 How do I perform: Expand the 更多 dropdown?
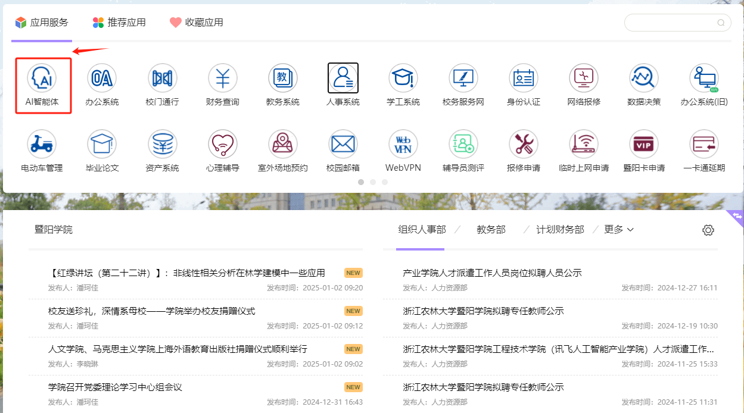(x=619, y=230)
